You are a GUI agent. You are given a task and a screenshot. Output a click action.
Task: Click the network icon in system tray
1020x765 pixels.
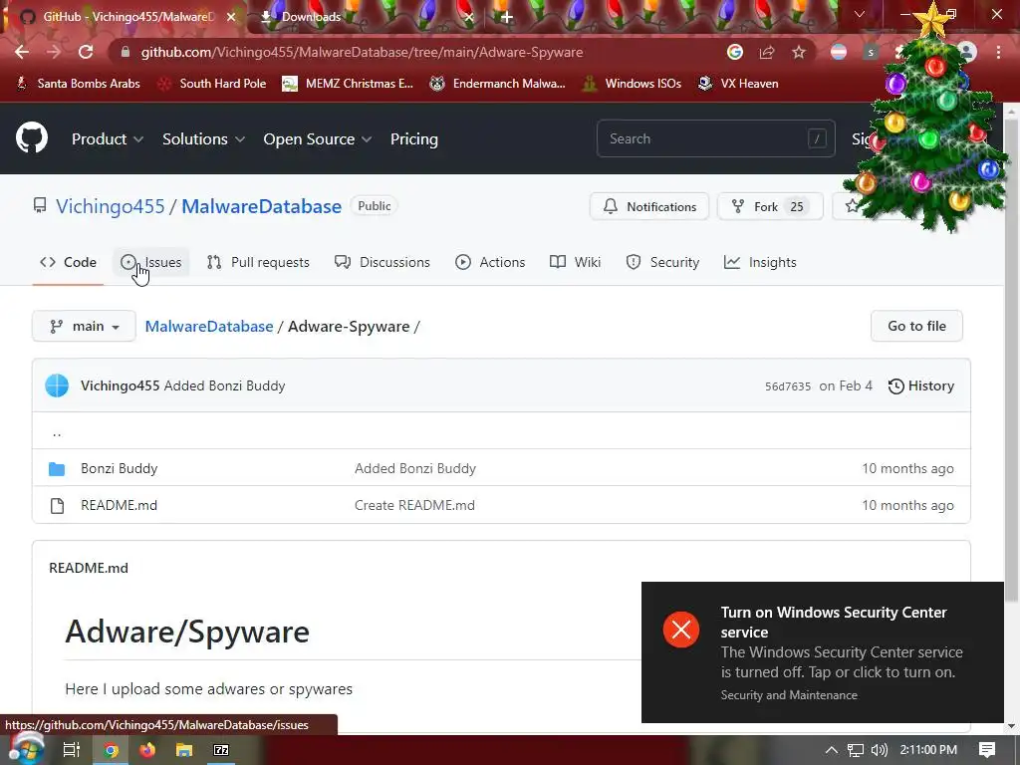pos(856,750)
